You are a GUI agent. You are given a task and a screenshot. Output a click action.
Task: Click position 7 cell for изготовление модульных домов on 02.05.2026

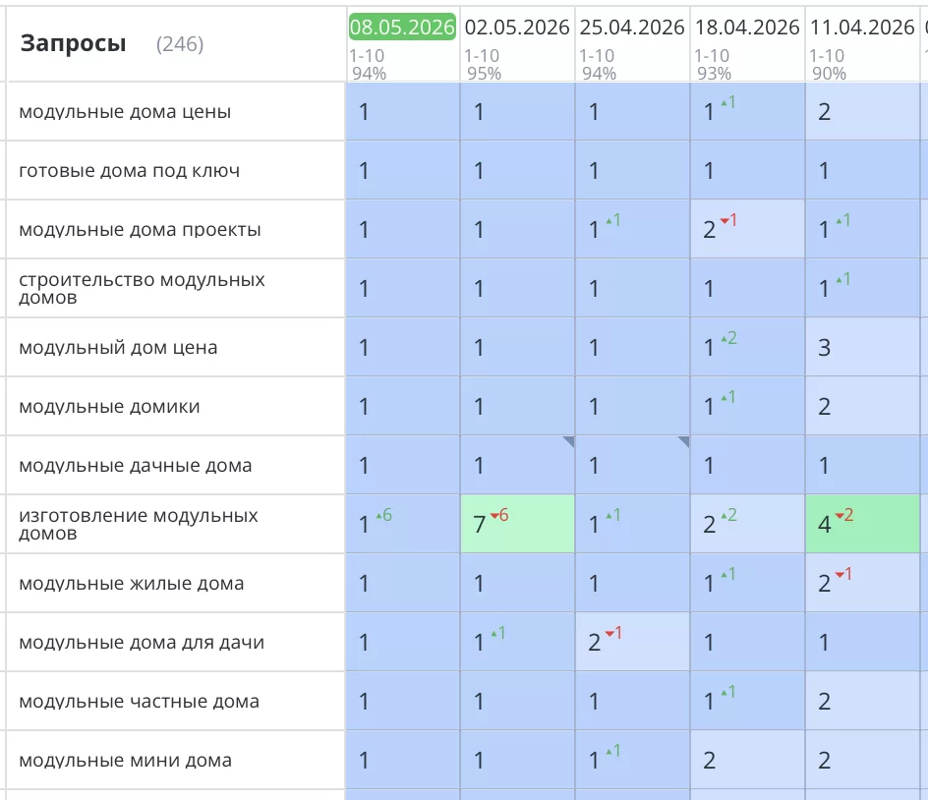(517, 524)
